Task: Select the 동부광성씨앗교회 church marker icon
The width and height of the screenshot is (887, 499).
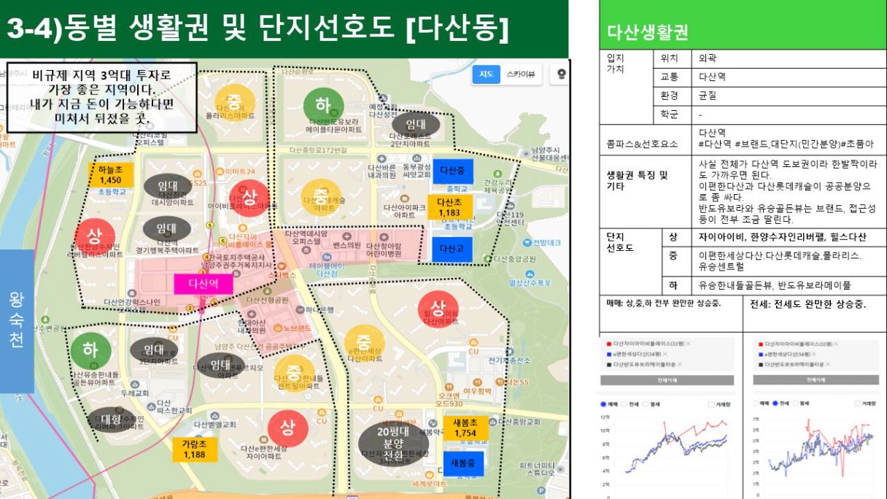Action: pos(417,158)
